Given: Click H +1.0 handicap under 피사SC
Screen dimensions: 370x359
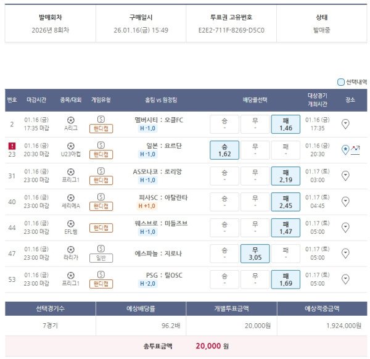Looking at the screenshot, I should (147, 206).
